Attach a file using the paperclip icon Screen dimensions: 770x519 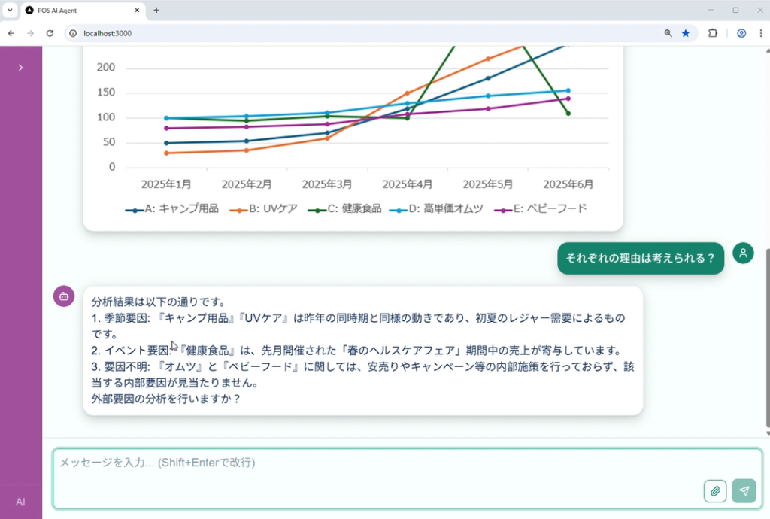(714, 490)
